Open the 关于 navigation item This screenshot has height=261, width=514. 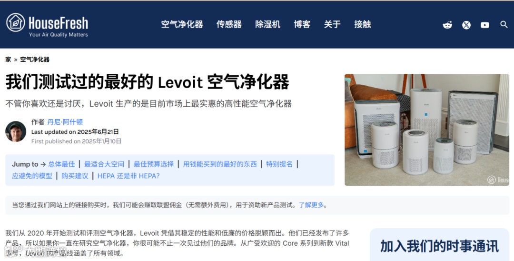(332, 24)
